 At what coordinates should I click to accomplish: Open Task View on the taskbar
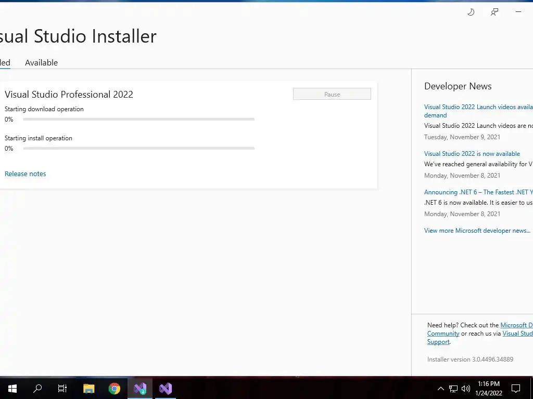tap(62, 388)
